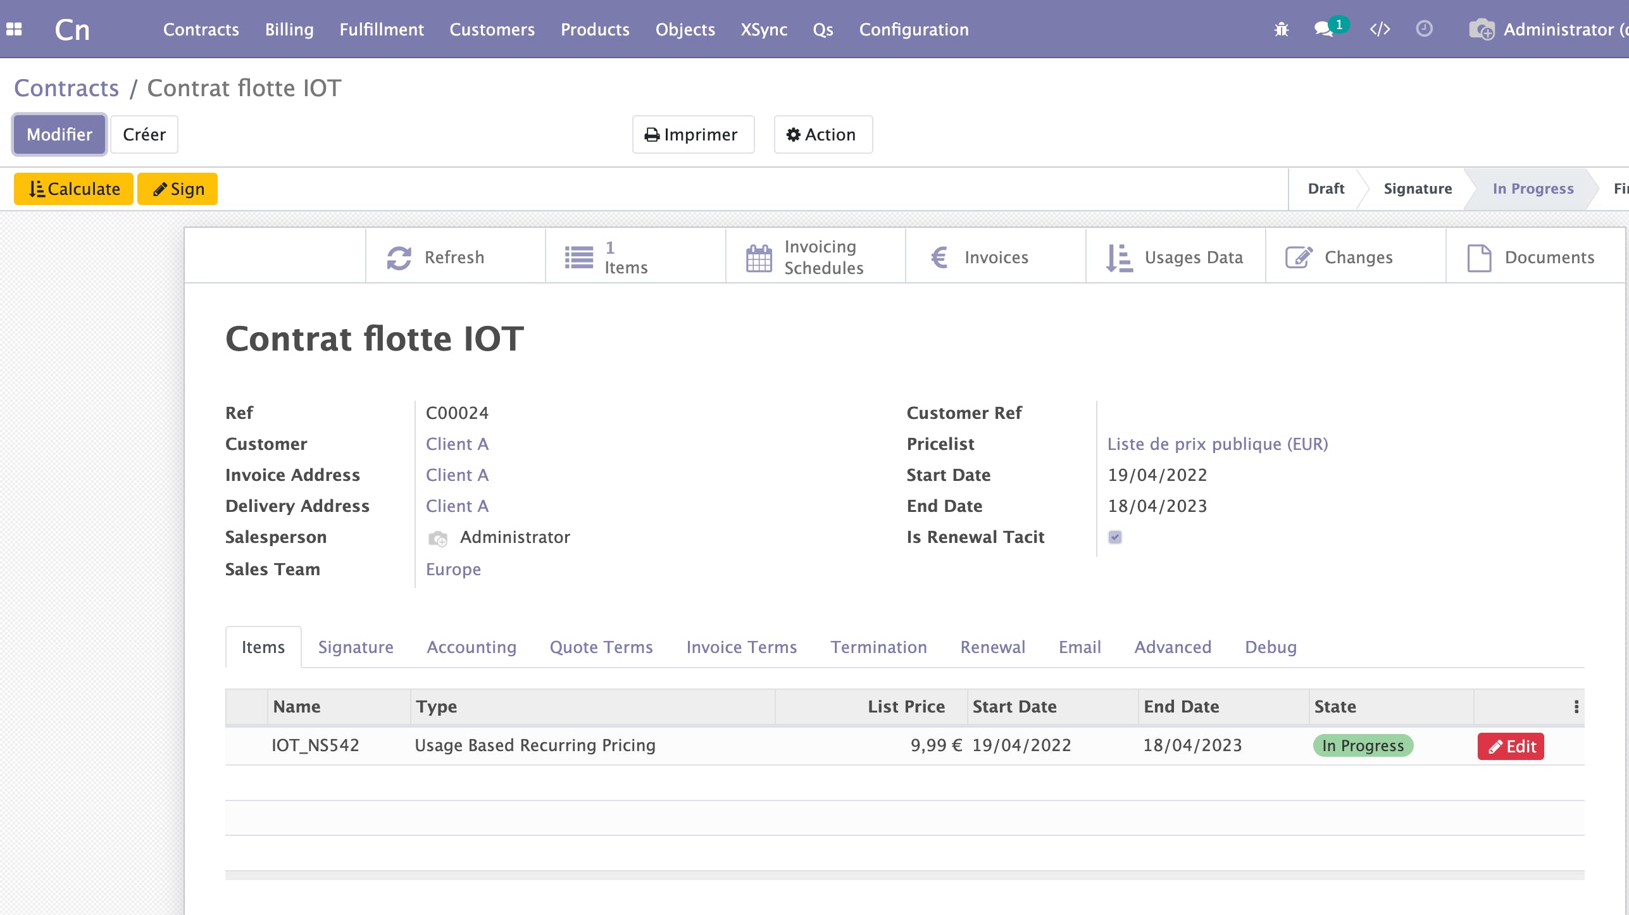This screenshot has height=915, width=1629.
Task: Switch to the Termination tab
Action: coord(878,647)
